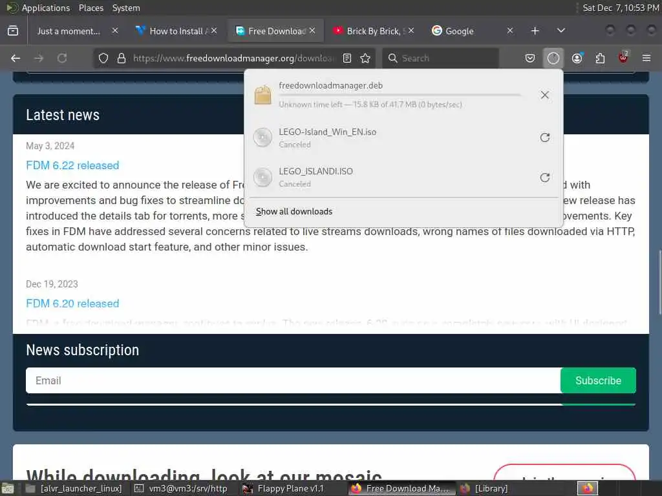Open uBlock Origin extension icon

click(x=623, y=57)
